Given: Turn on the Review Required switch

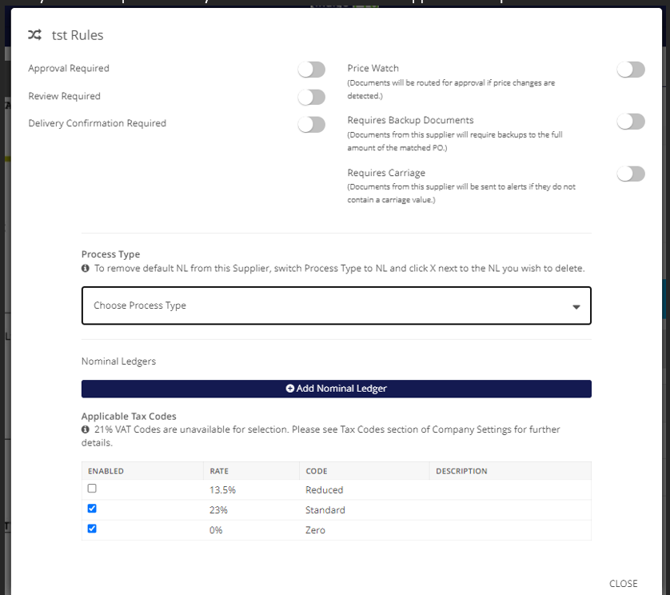Looking at the screenshot, I should coord(312,97).
